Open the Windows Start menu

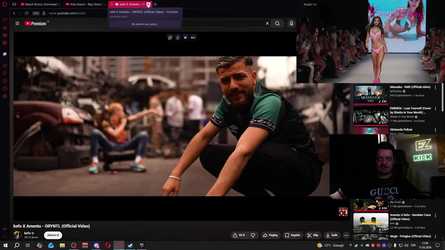click(x=6, y=245)
